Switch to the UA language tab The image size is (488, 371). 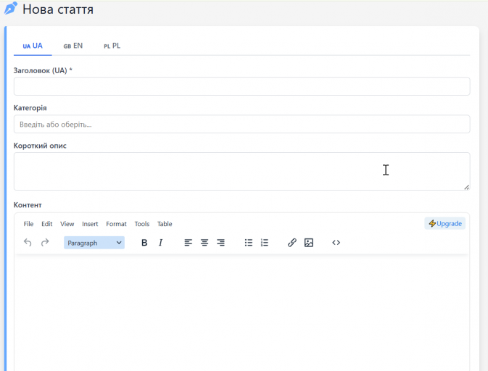pyautogui.click(x=33, y=46)
